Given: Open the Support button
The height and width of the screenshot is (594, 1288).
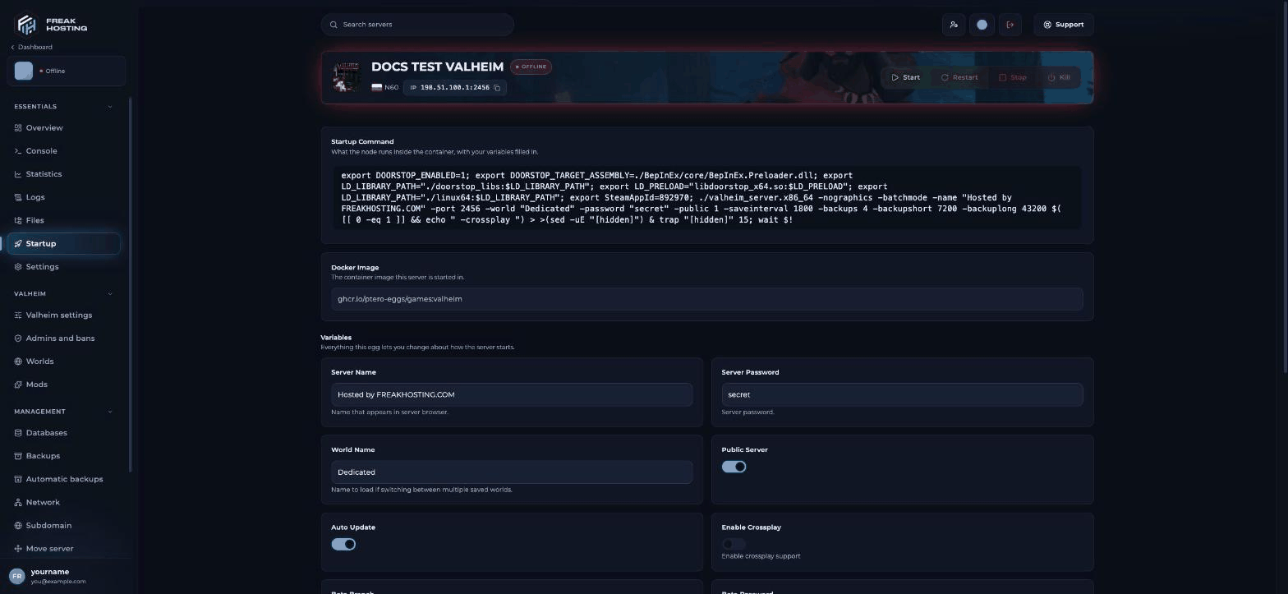Looking at the screenshot, I should point(1064,25).
